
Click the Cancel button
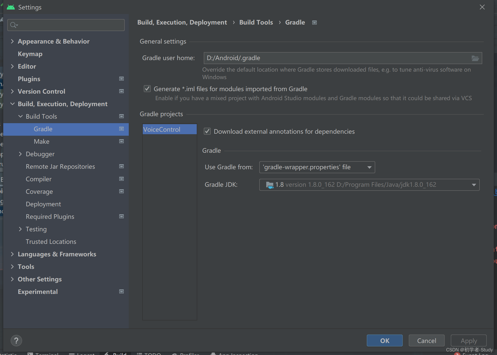(426, 340)
